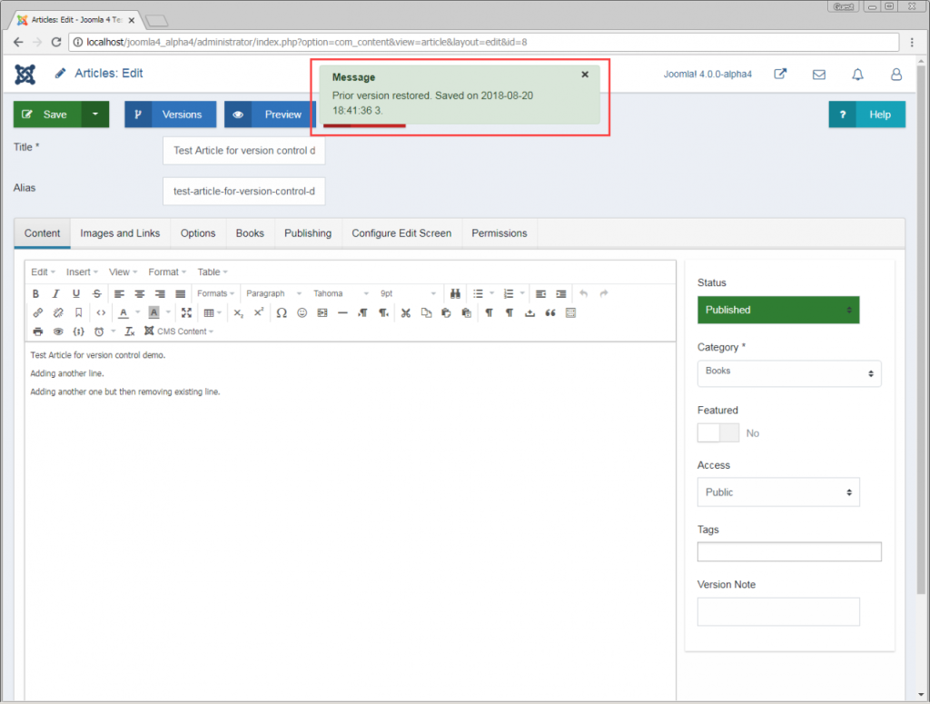
Task: Click the Title input field
Action: (243, 151)
